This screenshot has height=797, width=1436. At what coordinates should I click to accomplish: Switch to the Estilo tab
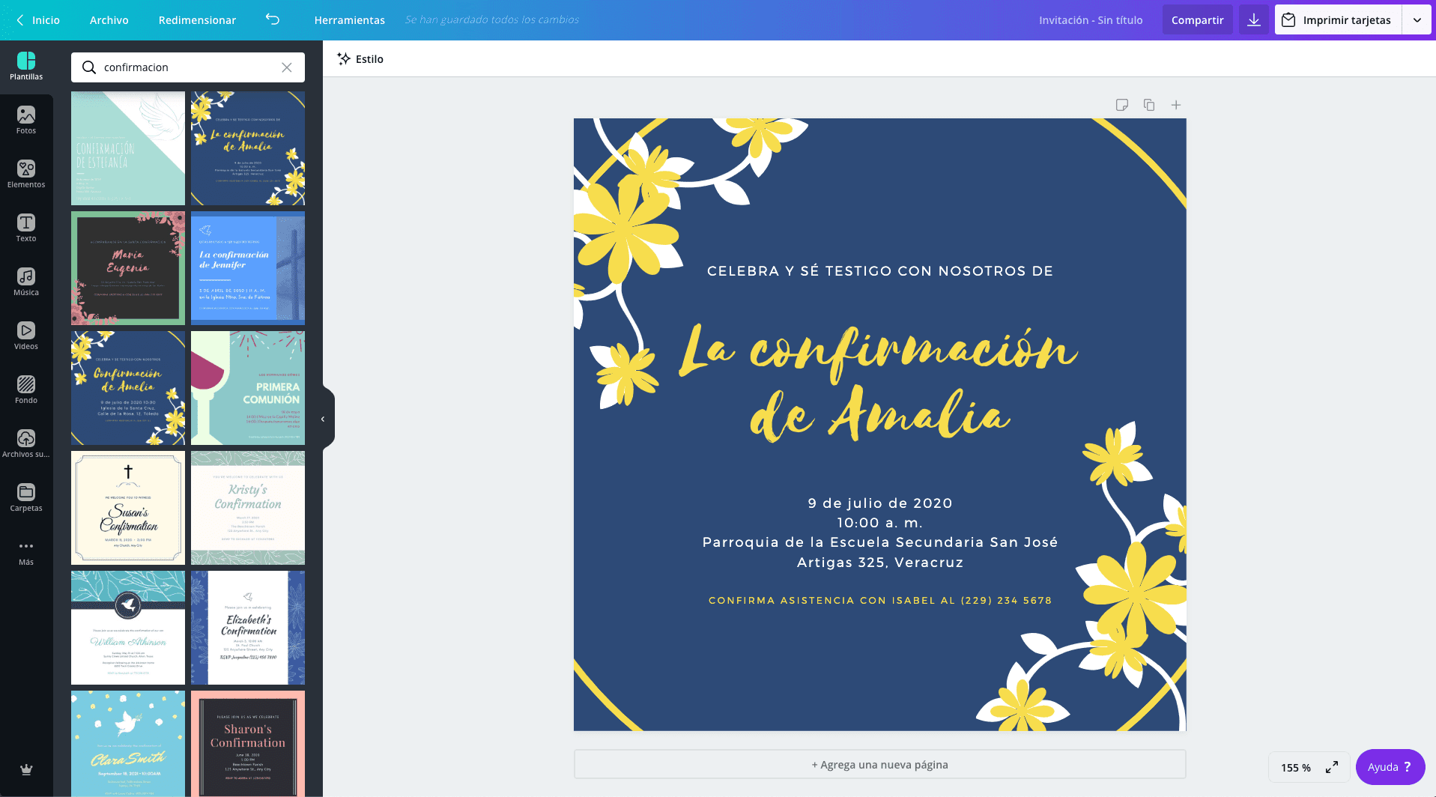point(360,58)
